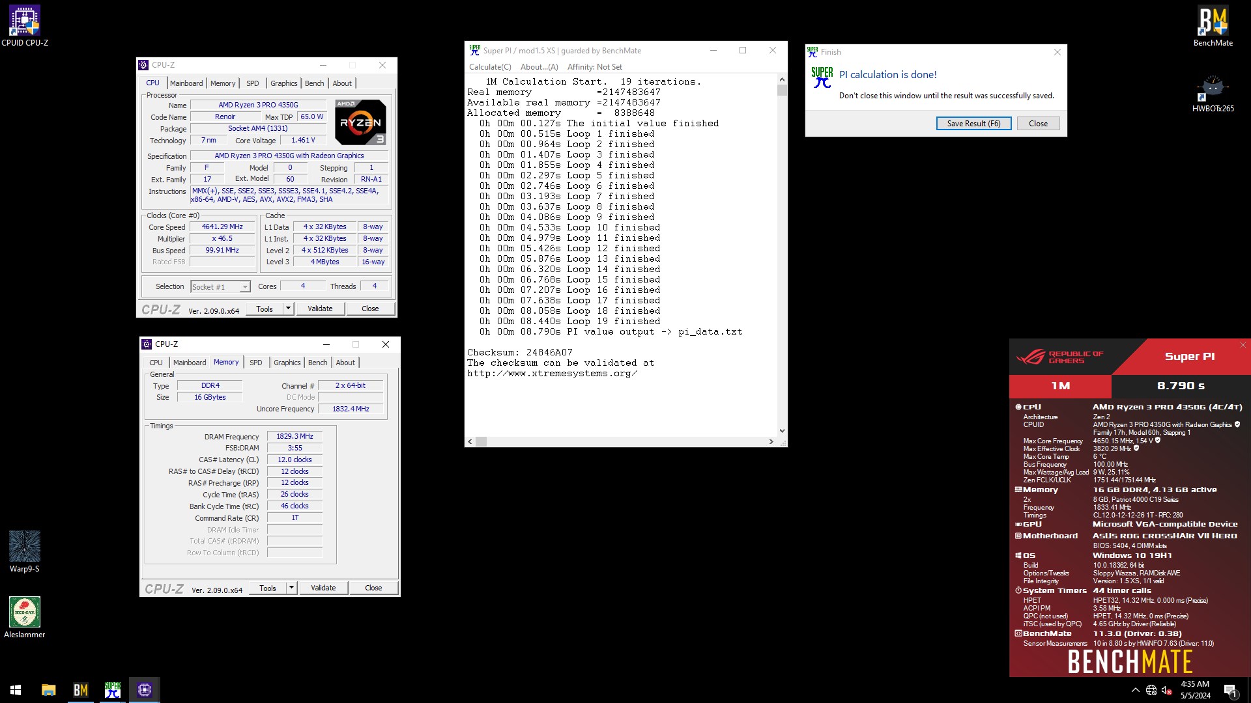Open network settings from the tray
Image resolution: width=1251 pixels, height=703 pixels.
pyautogui.click(x=1151, y=690)
